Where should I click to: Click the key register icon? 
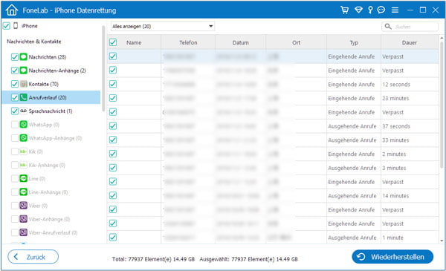(370, 10)
